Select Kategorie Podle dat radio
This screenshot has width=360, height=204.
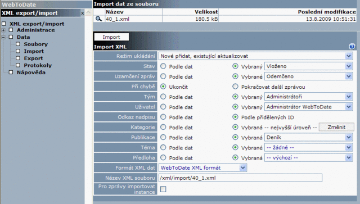tap(163, 127)
